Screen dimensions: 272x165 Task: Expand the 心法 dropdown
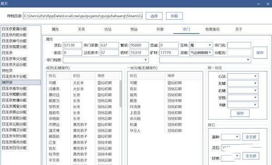[243, 76]
